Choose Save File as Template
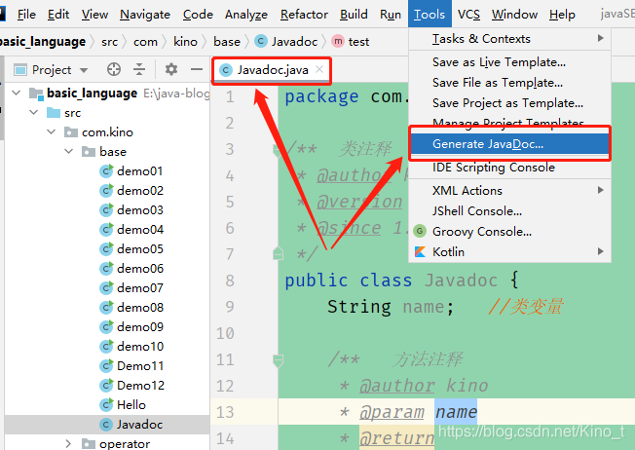635x450 pixels. tap(509, 83)
